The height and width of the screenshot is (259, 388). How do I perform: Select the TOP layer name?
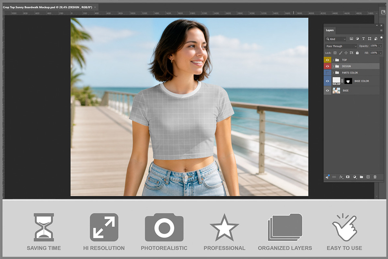coord(344,60)
